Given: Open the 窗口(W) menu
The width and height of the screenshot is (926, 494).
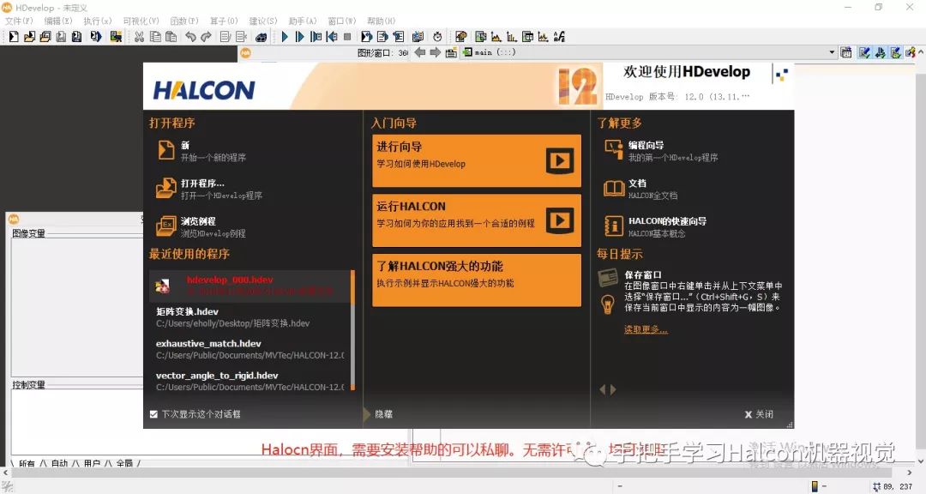Looking at the screenshot, I should point(342,21).
